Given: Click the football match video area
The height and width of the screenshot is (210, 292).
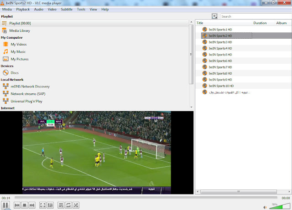Looking at the screenshot, I should point(97,153).
